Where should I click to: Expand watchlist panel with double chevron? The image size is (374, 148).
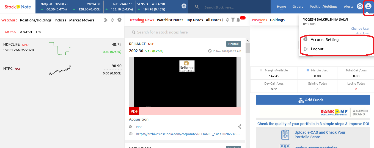click(105, 20)
